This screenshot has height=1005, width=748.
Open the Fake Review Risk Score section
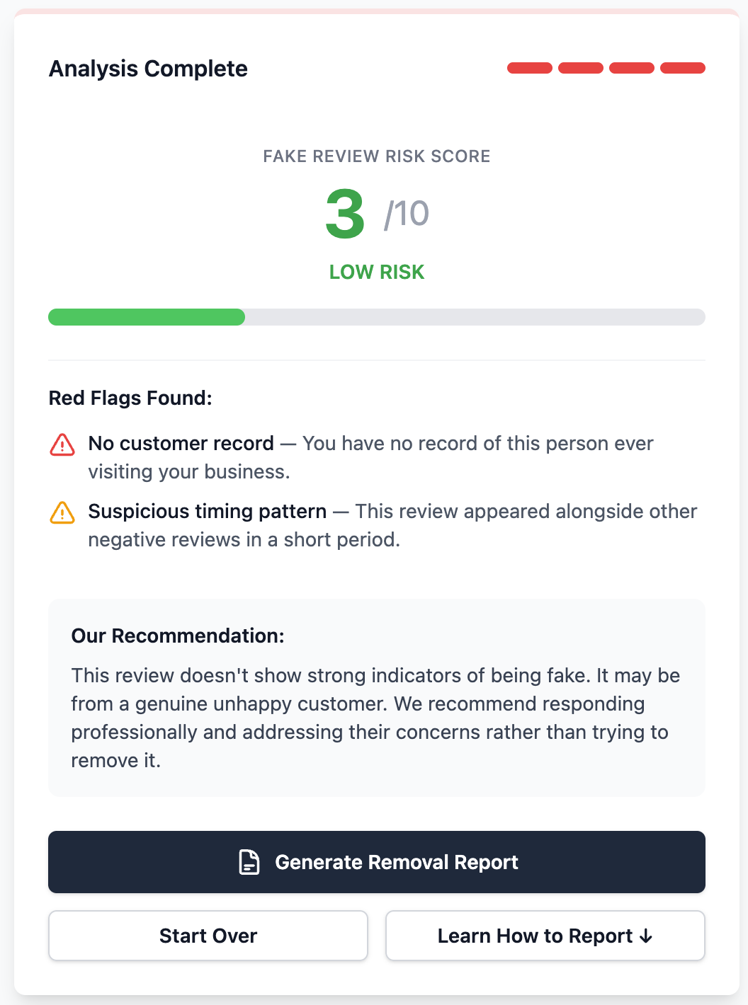tap(377, 156)
